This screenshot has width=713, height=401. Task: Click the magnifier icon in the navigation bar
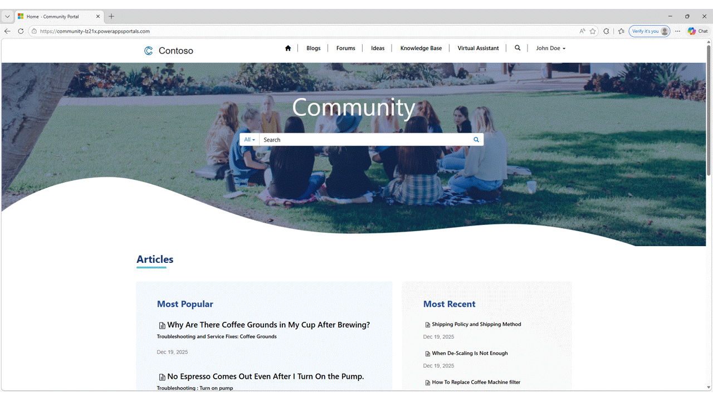pyautogui.click(x=517, y=48)
